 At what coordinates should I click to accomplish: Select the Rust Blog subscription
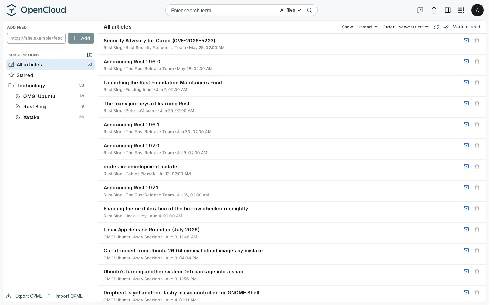click(x=50, y=107)
